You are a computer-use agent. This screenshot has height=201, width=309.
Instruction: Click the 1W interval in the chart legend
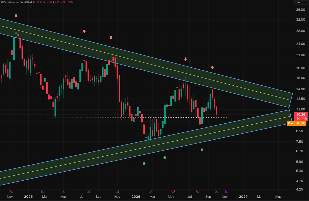point(22,2)
